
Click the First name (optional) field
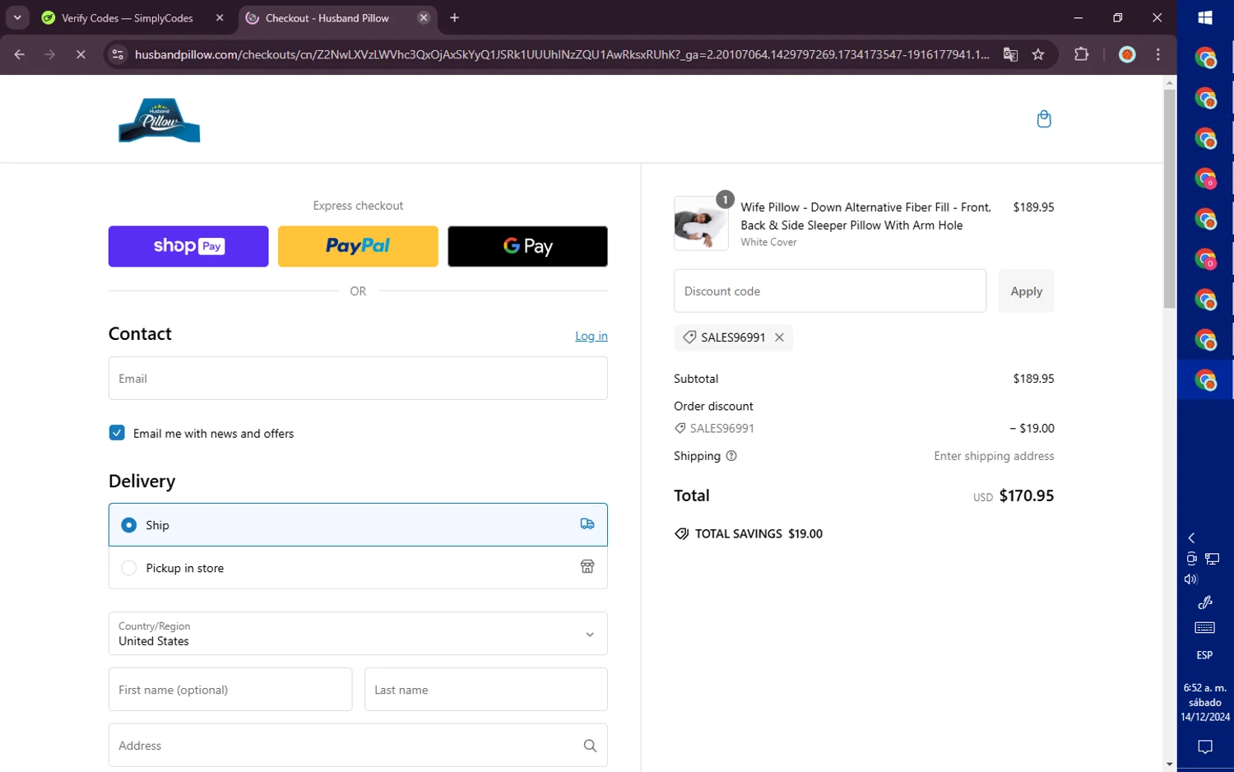point(230,689)
